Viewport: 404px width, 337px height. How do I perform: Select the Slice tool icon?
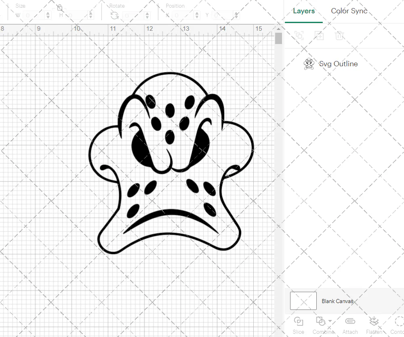298,322
